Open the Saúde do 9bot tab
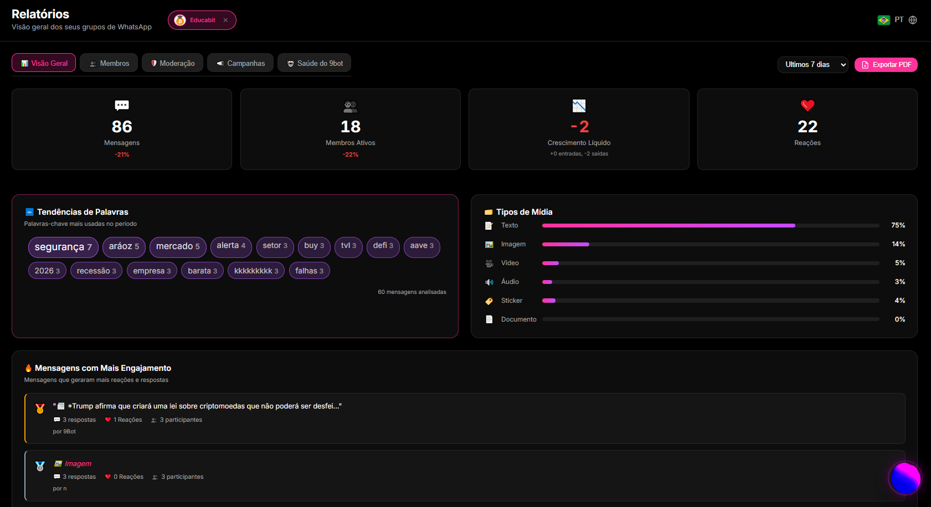 coord(315,63)
